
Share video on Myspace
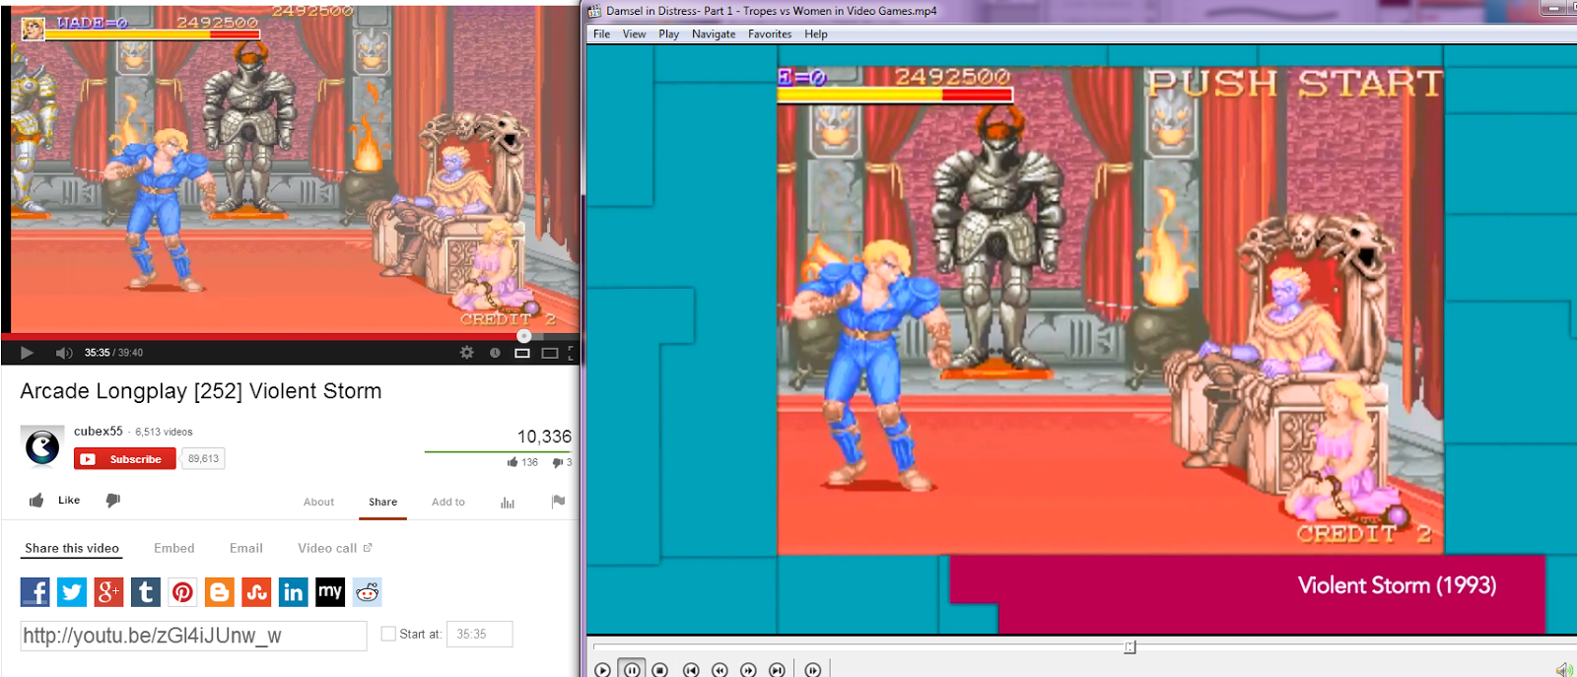(330, 592)
